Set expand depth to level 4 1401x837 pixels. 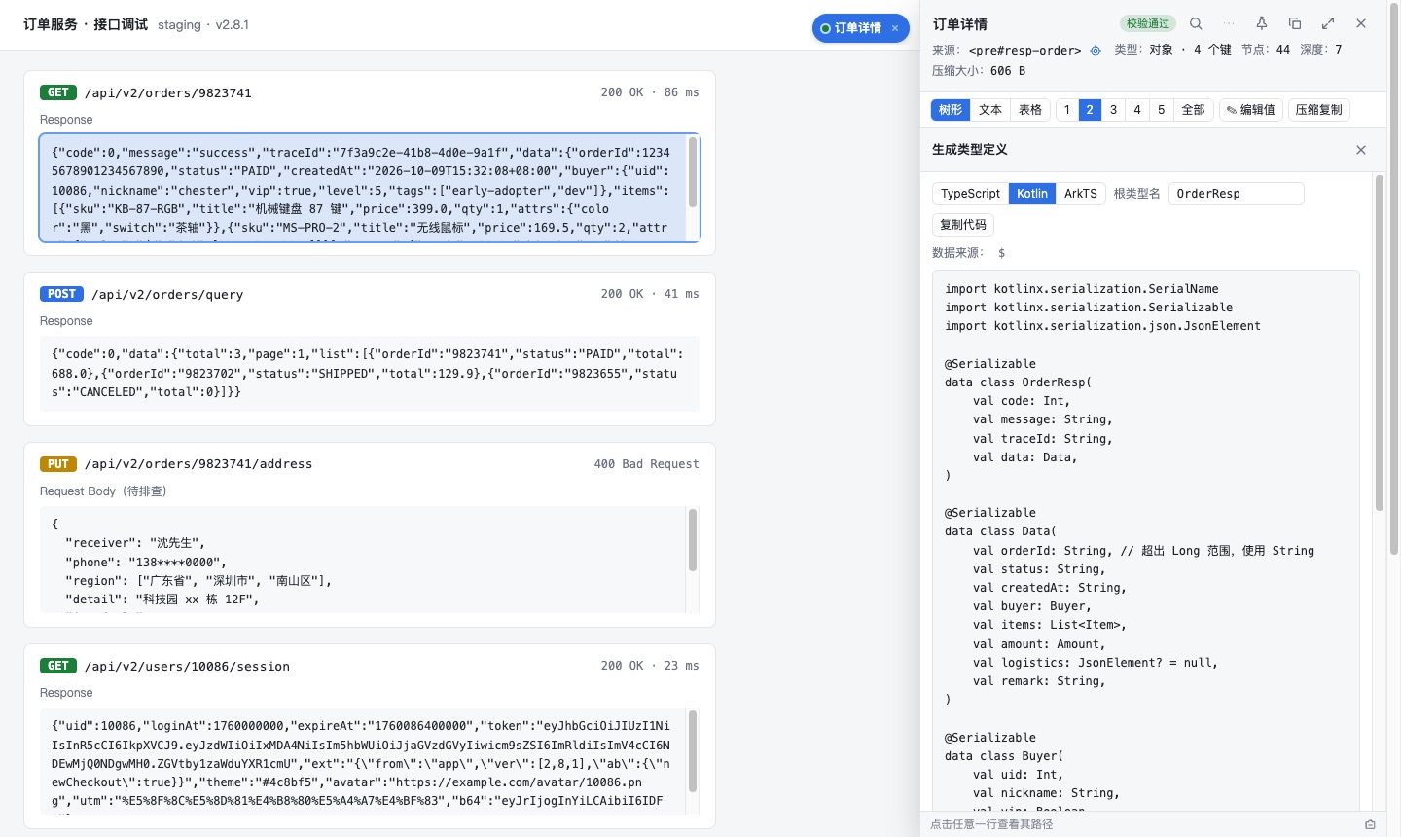coord(1137,110)
